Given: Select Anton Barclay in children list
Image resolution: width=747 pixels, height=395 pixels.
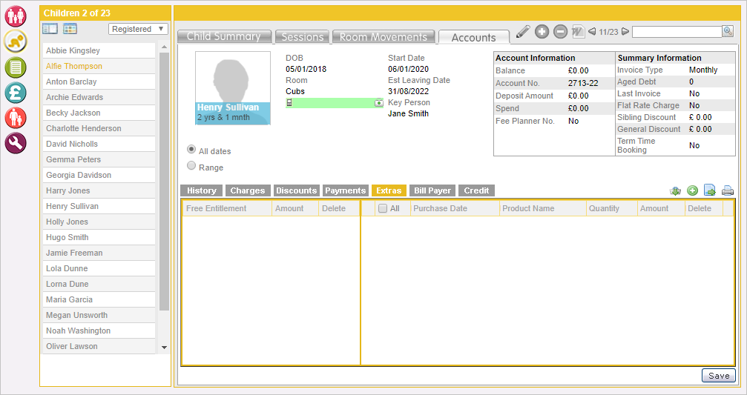Looking at the screenshot, I should click(x=99, y=82).
